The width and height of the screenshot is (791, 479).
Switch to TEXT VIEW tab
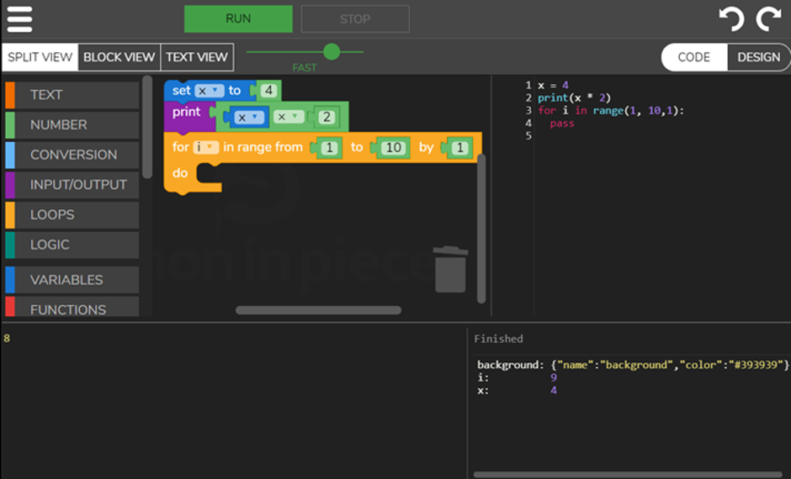[x=197, y=57]
